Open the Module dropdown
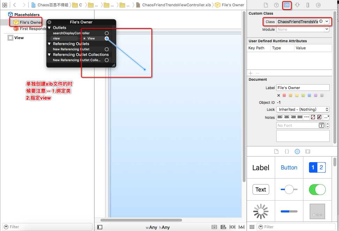This screenshot has width=339, height=231. (x=327, y=29)
